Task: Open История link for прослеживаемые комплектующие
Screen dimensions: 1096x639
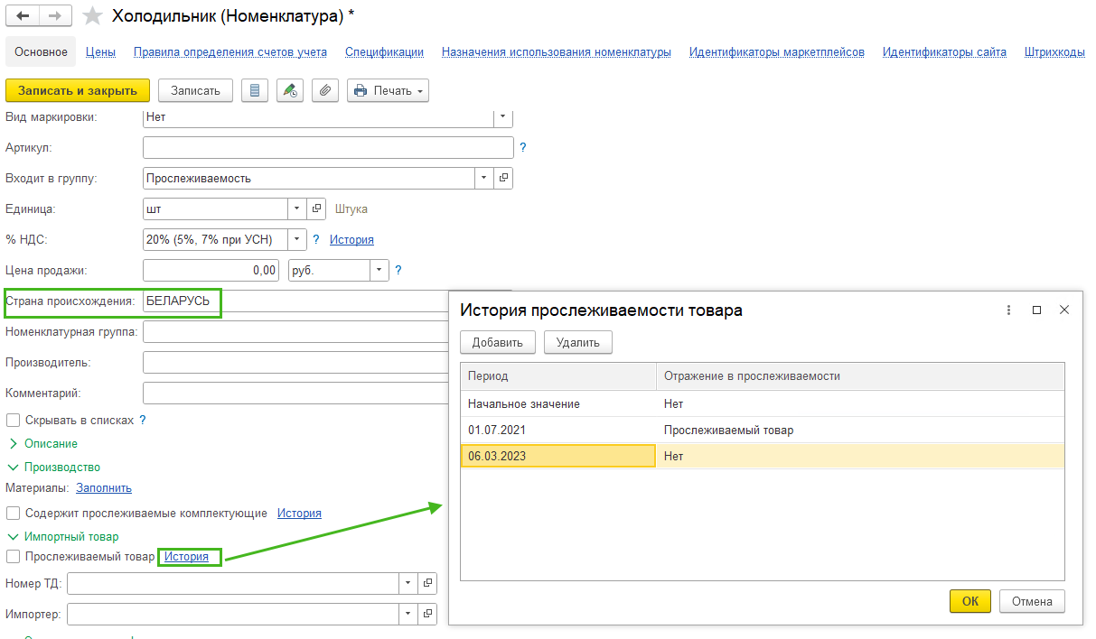Action: pyautogui.click(x=299, y=513)
